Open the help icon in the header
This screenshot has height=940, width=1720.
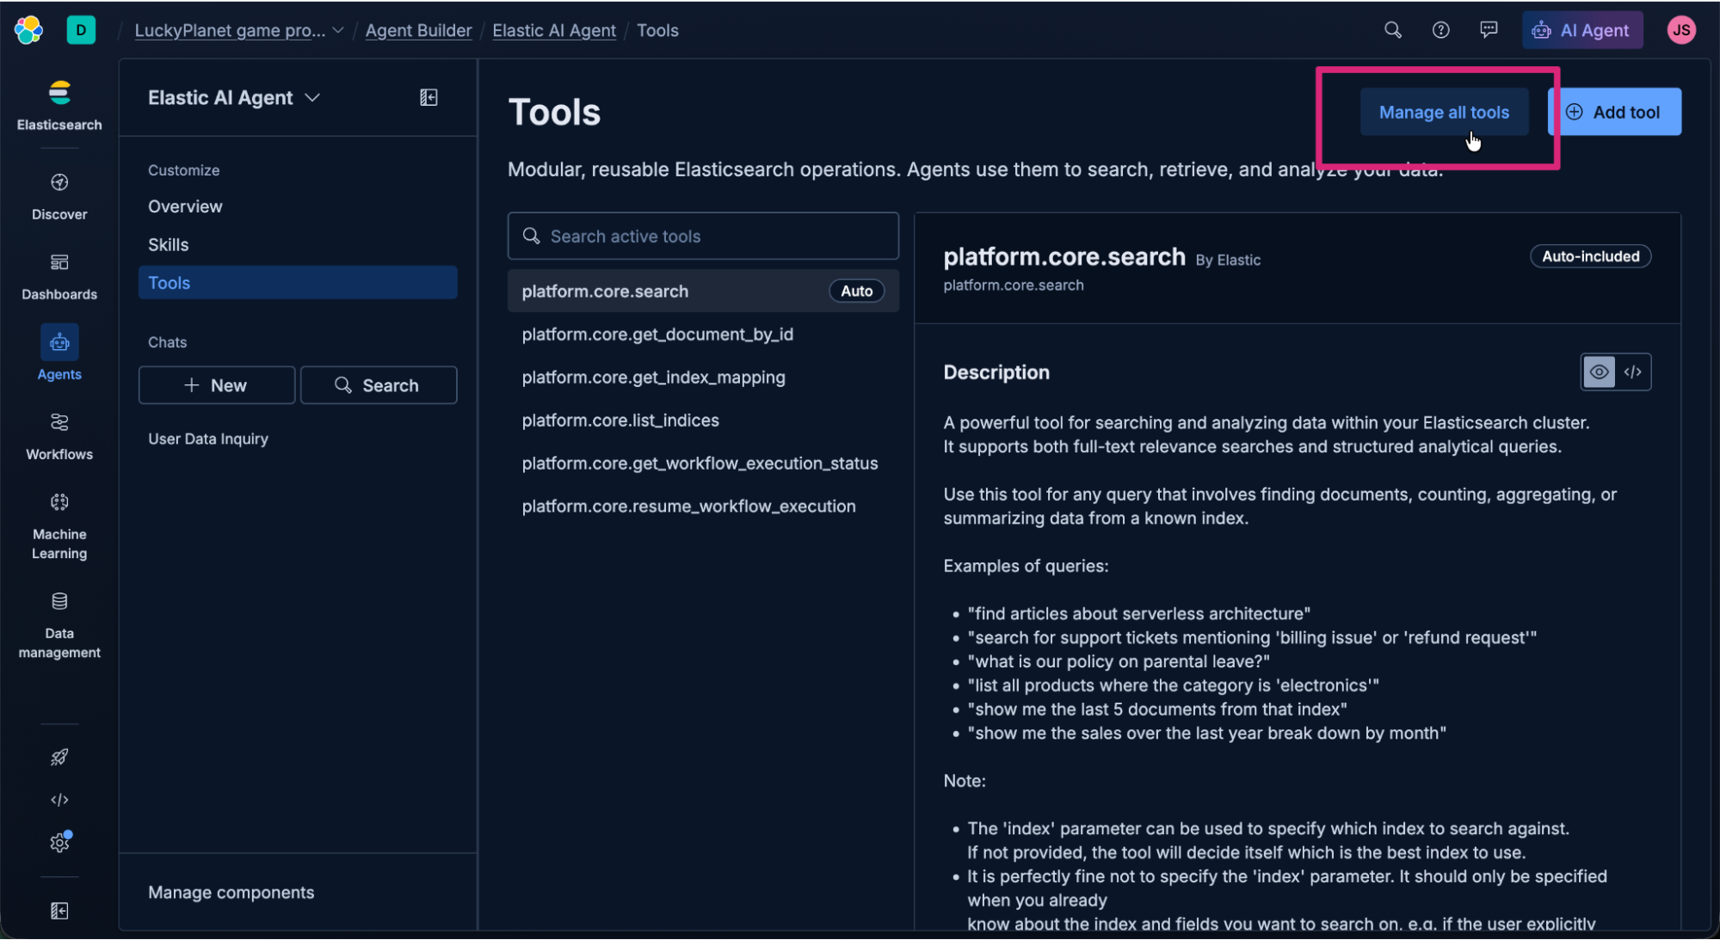1440,30
